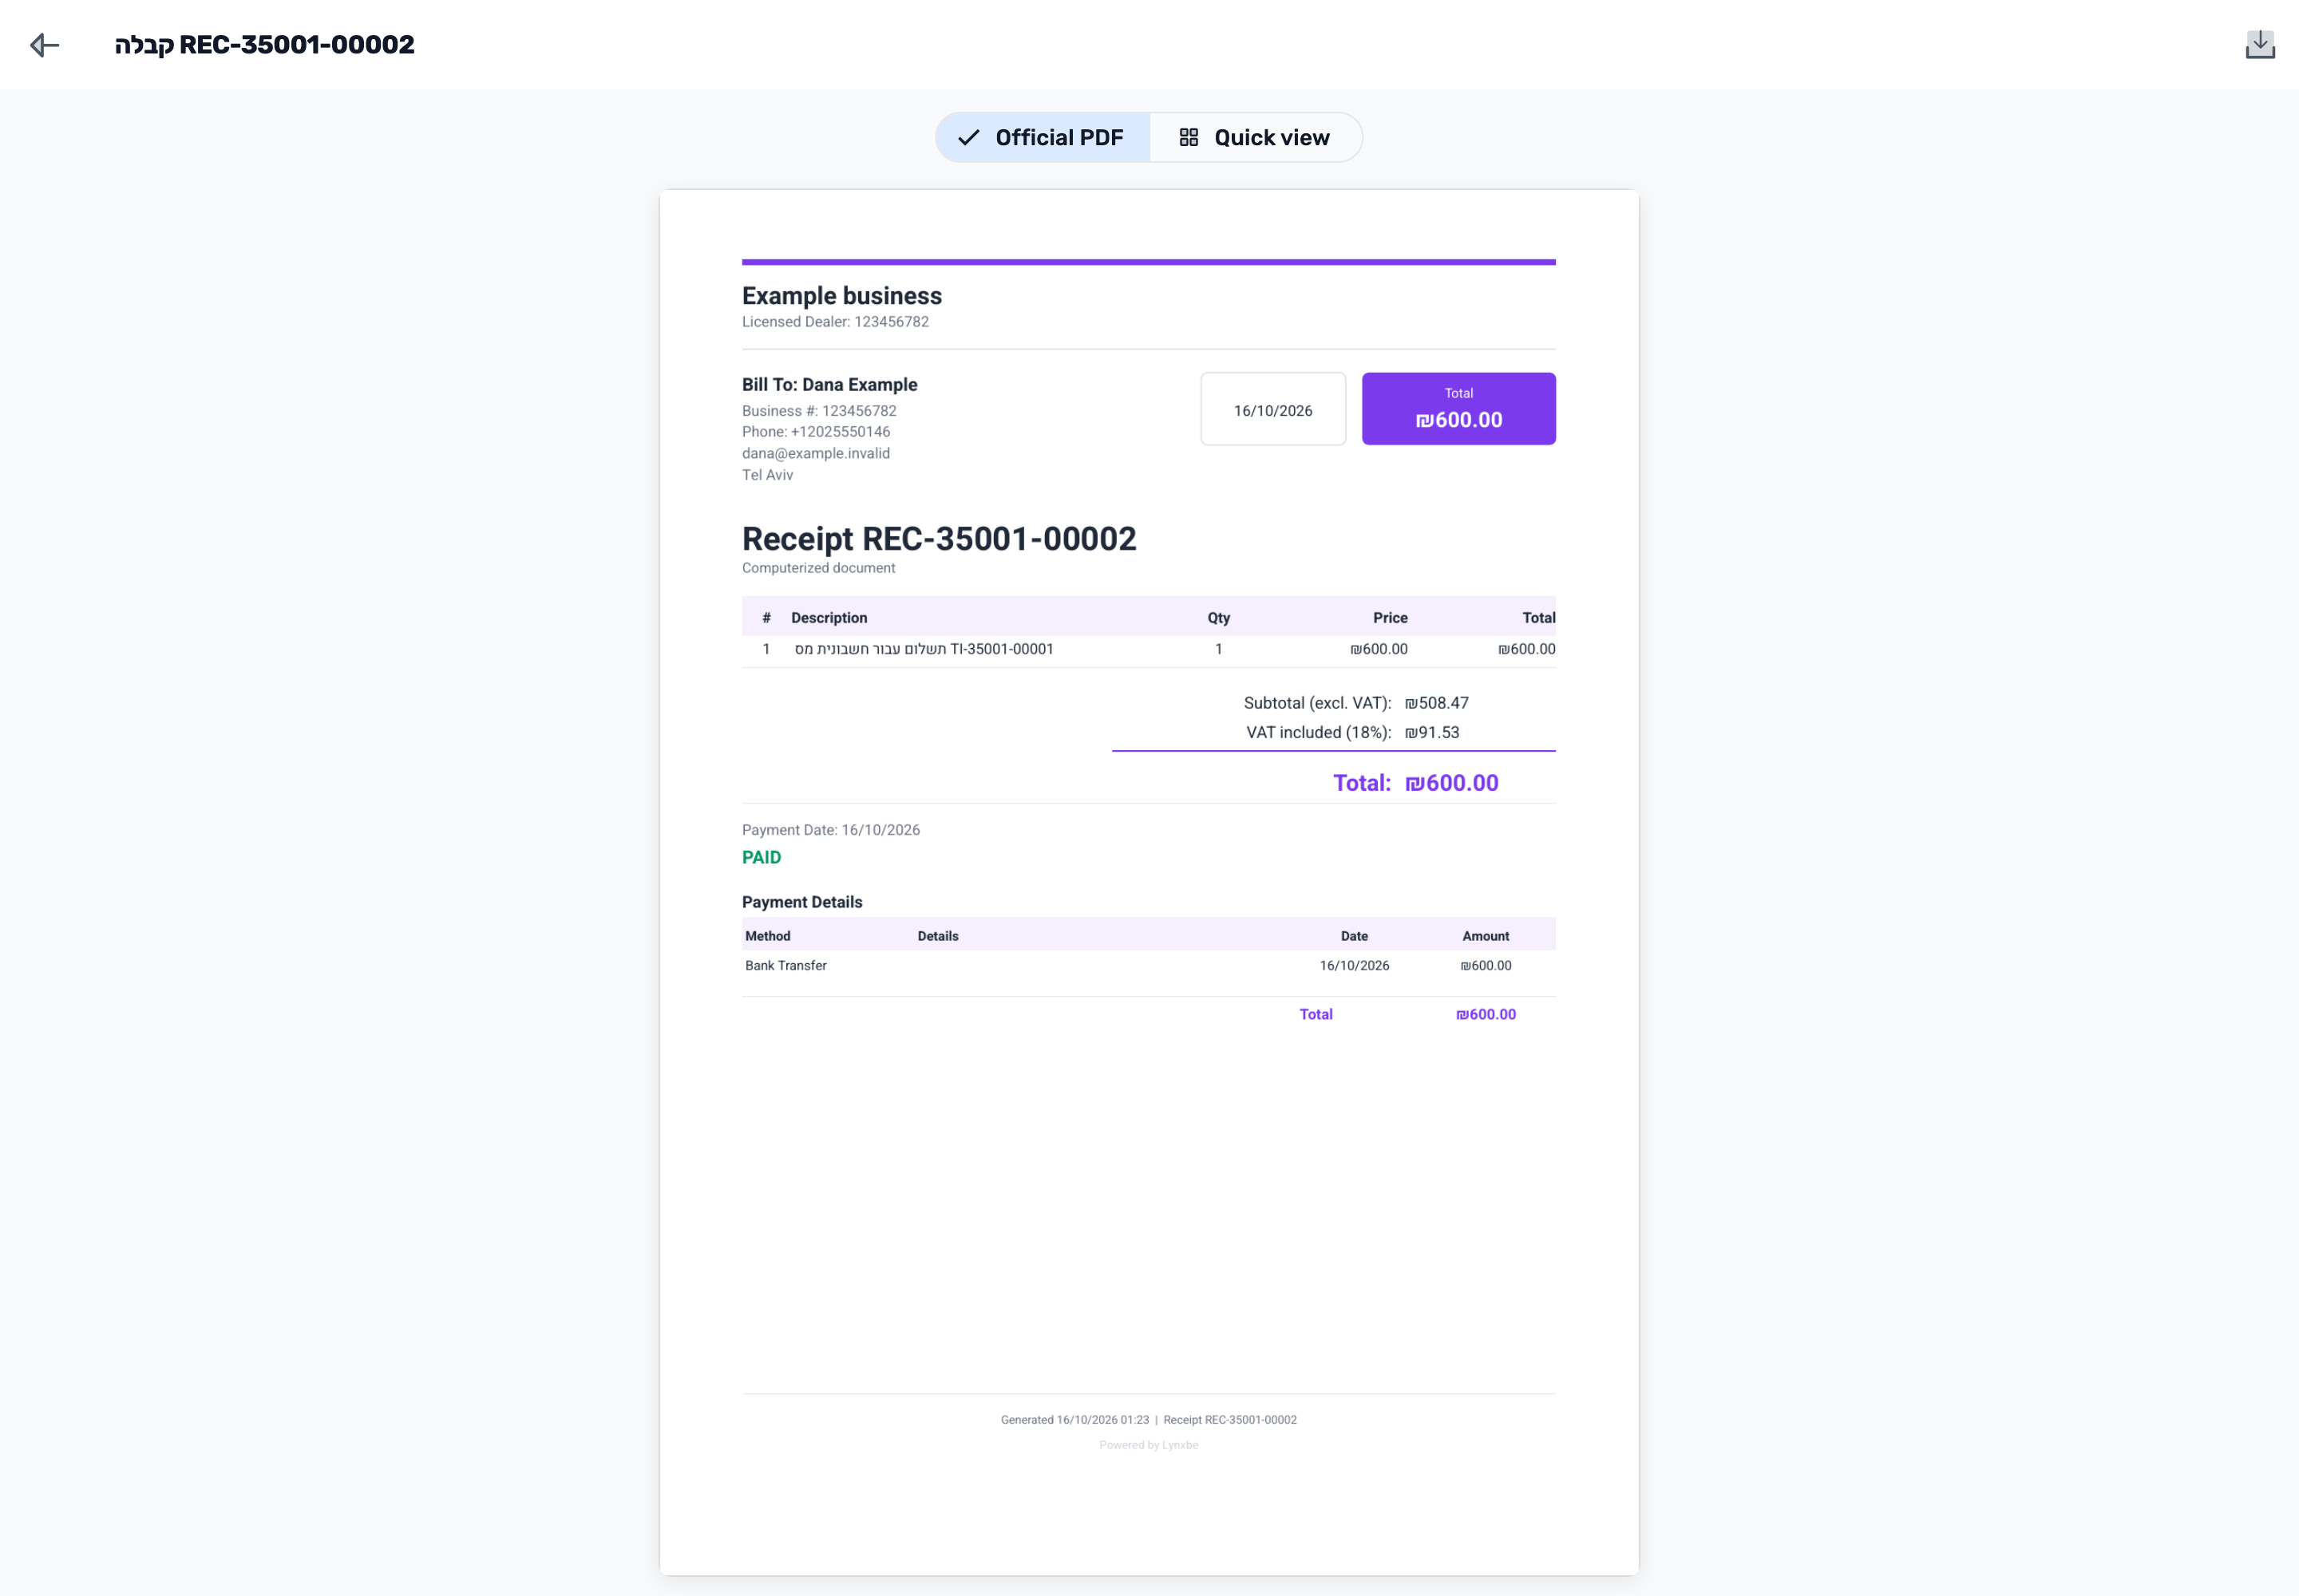Click the 'Tel Aviv' address line

click(767, 475)
